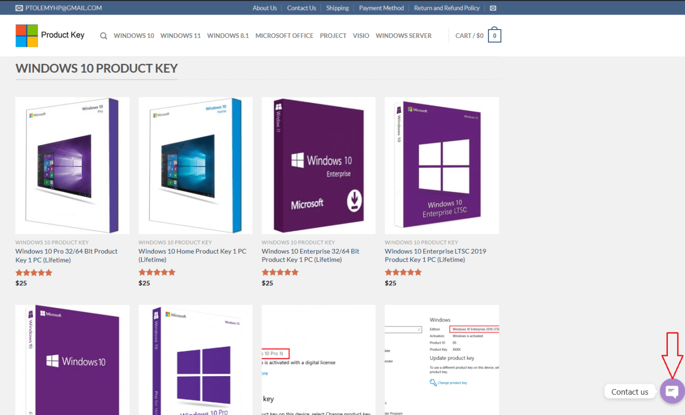The image size is (685, 415).
Task: Open the Windows 10 Enterprise box thumbnail
Action: pos(318,165)
